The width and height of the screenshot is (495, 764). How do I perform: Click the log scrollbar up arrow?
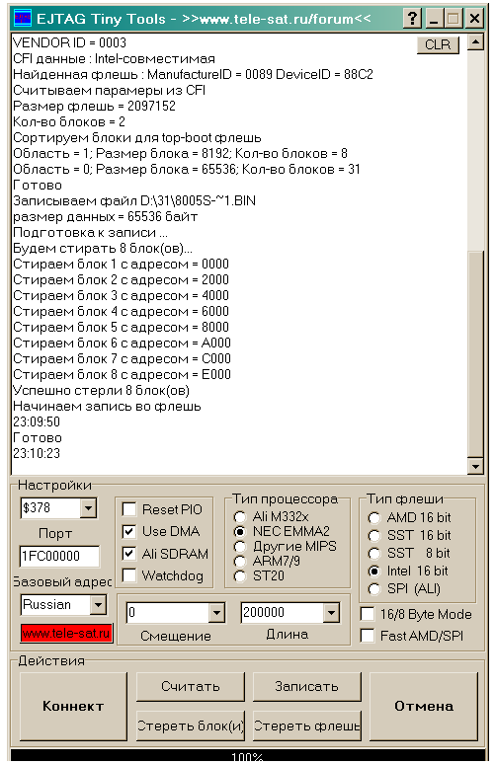pyautogui.click(x=475, y=42)
